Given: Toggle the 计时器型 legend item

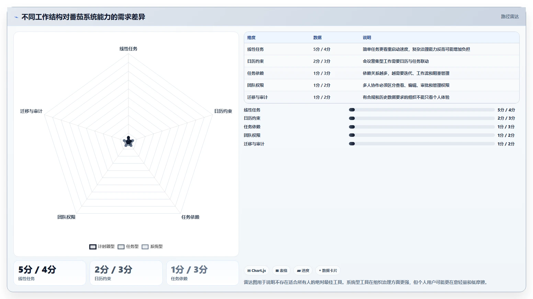Looking at the screenshot, I should (x=102, y=247).
